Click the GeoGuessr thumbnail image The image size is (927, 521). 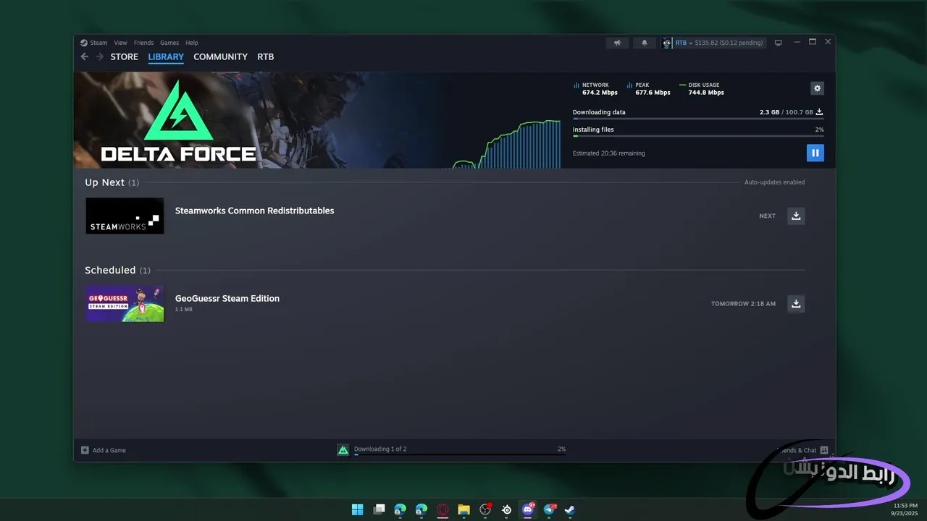click(125, 303)
